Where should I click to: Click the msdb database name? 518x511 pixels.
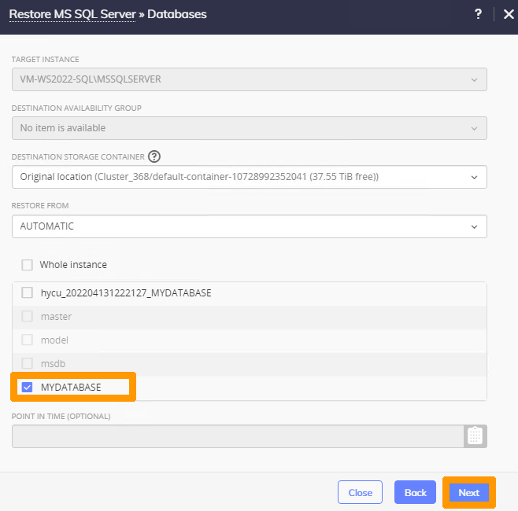coord(54,363)
